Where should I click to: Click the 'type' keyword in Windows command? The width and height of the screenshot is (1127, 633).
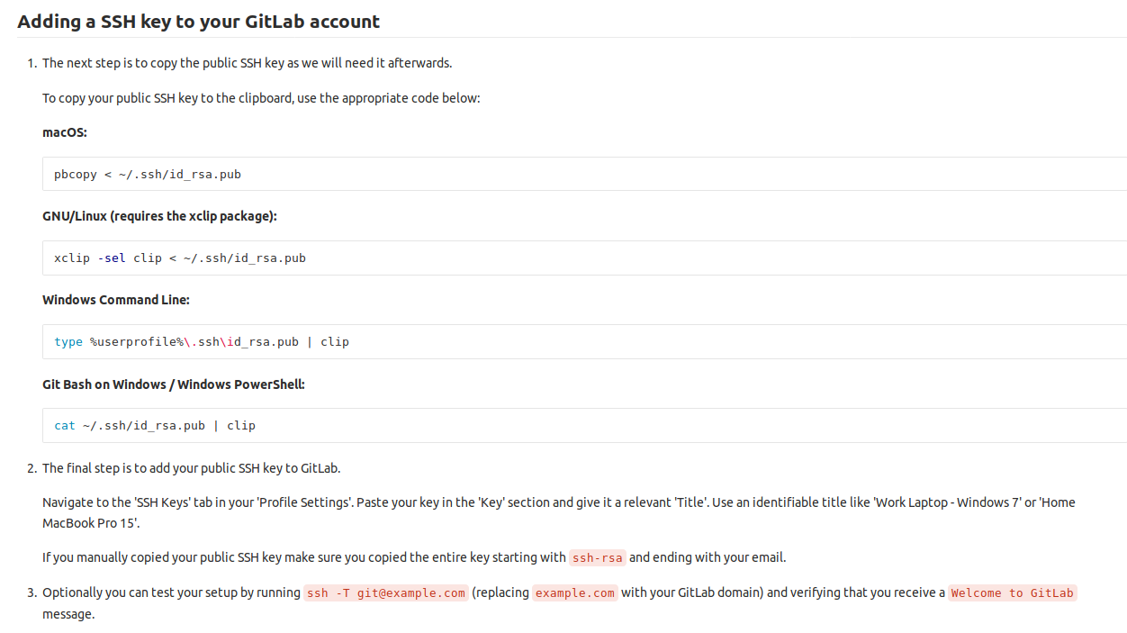[x=68, y=342]
